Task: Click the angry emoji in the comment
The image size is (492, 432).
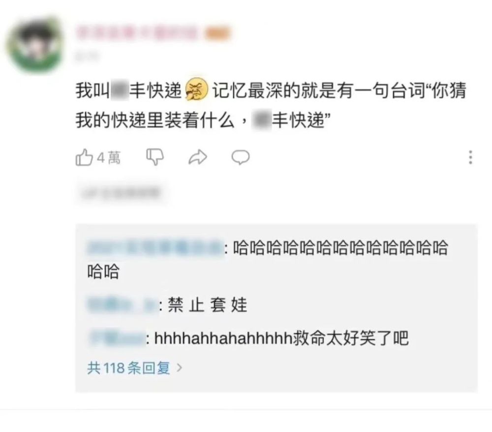Action: point(197,89)
